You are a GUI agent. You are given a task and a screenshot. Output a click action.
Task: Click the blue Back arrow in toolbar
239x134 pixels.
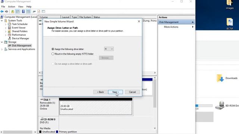(2, 12)
